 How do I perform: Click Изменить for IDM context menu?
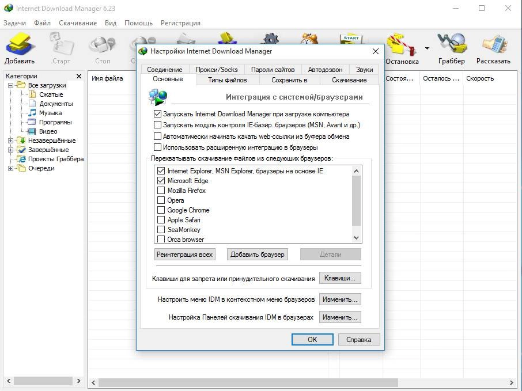(x=340, y=299)
